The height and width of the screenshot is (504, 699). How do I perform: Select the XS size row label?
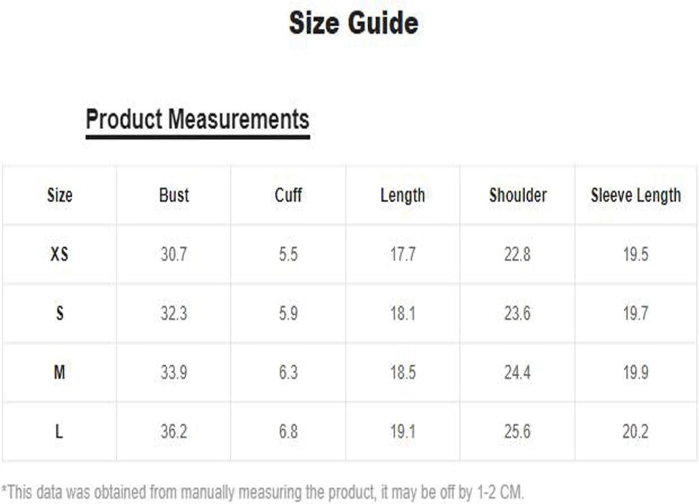point(59,254)
